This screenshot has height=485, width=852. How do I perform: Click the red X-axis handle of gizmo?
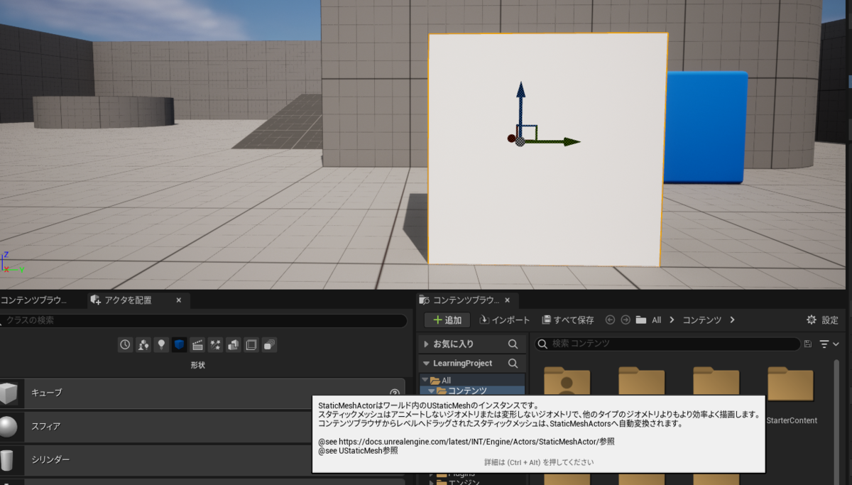[511, 138]
